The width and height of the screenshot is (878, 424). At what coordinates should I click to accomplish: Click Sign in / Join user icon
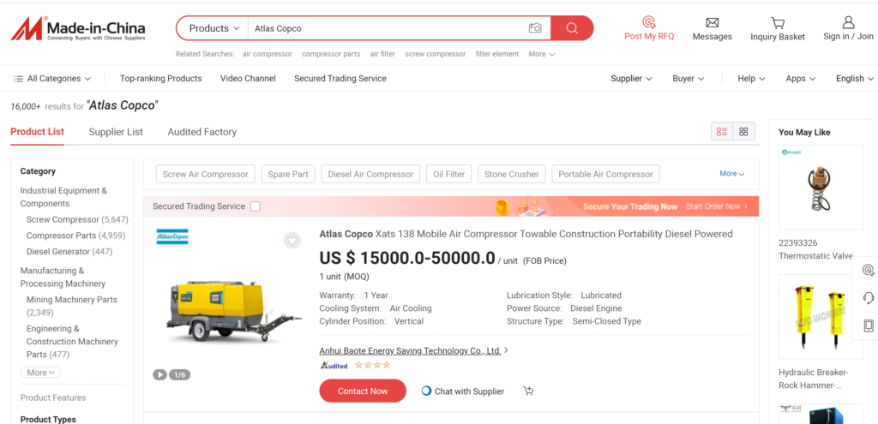click(848, 22)
